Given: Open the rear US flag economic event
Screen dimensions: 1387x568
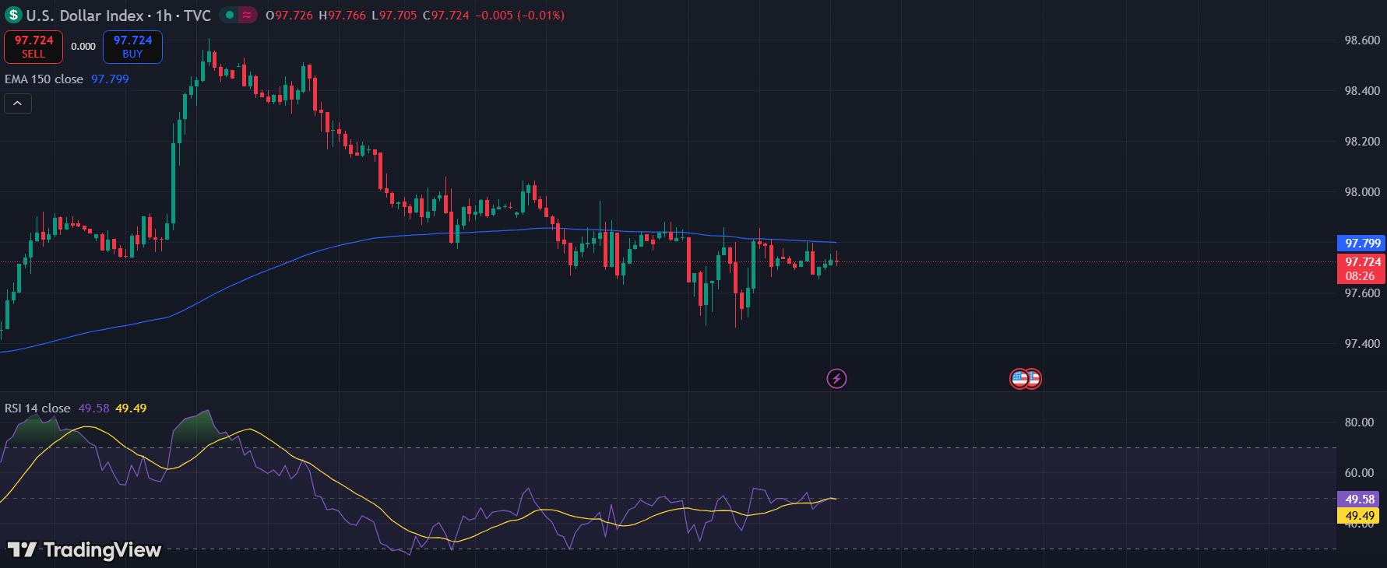Looking at the screenshot, I should [x=1034, y=379].
